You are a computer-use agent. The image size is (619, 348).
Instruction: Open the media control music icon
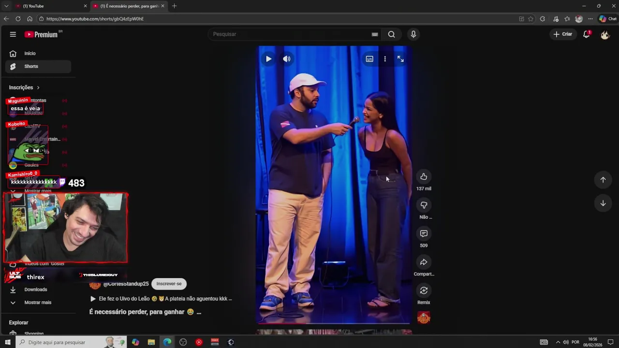[x=556, y=19]
